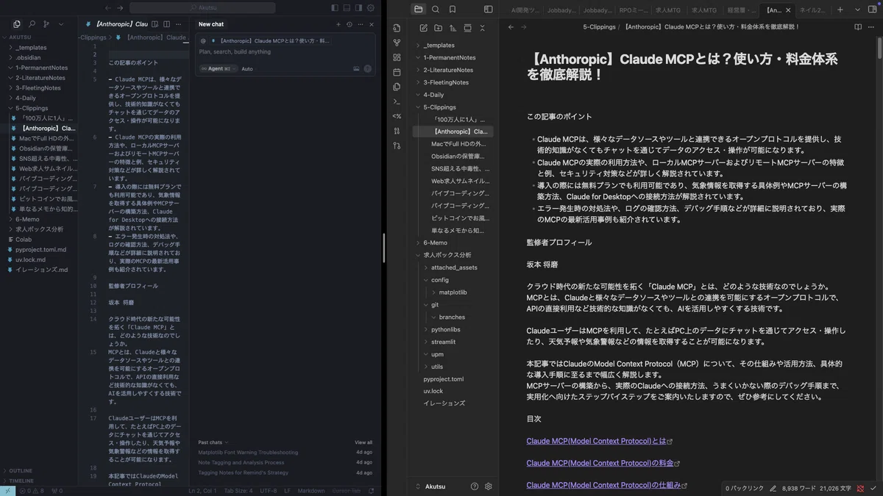The image size is (883, 496).
Task: Toggle Cursor primary sidebar layout icon
Action: tap(335, 7)
